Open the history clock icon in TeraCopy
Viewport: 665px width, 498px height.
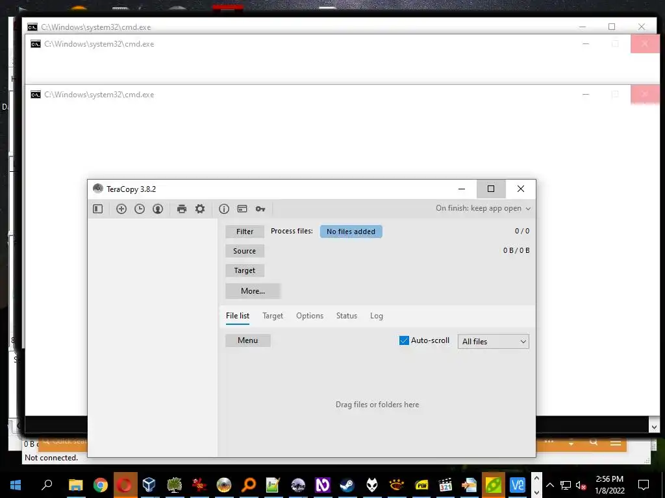(140, 209)
